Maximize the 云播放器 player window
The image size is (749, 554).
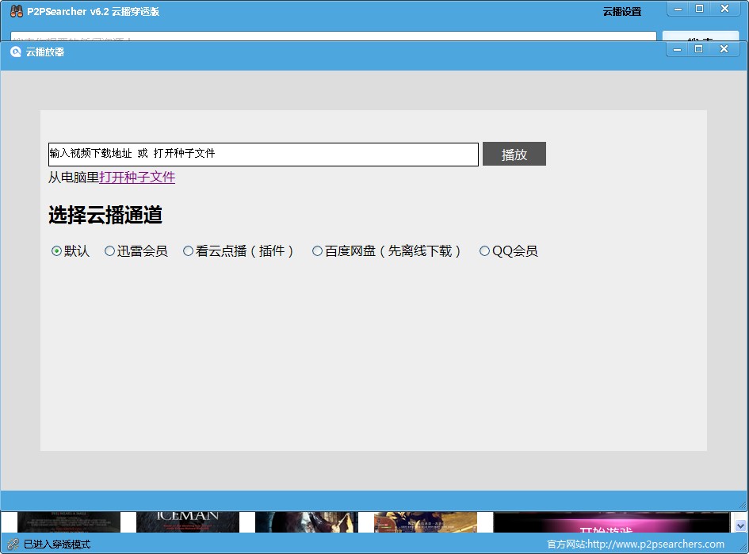699,49
